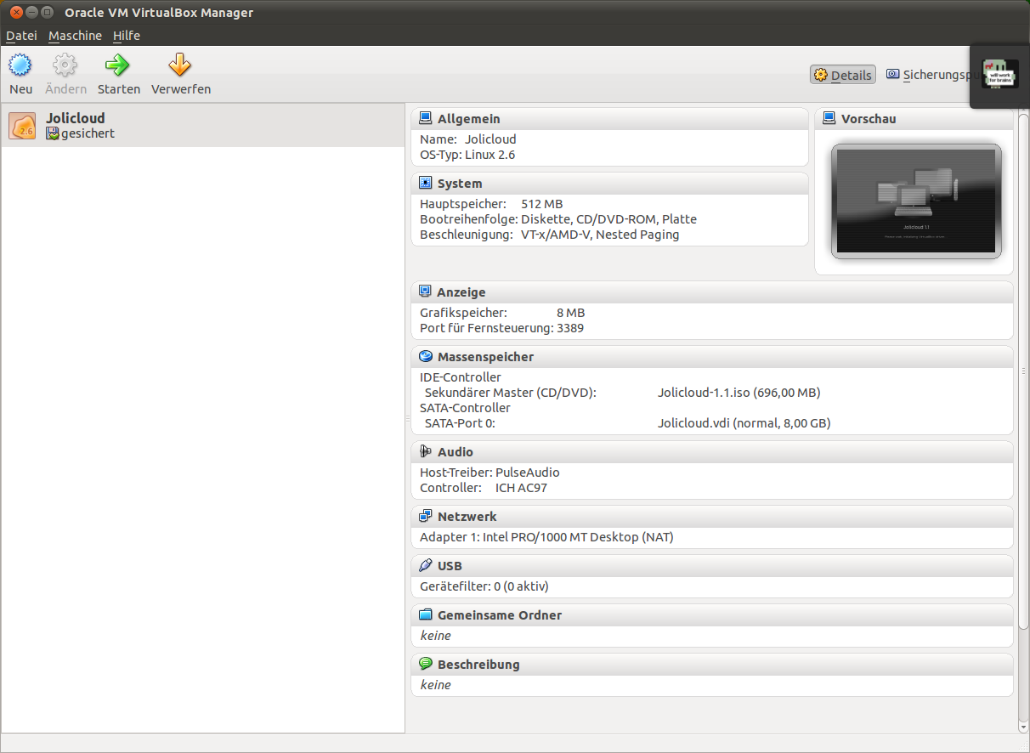Click the USB connector icon

pyautogui.click(x=424, y=565)
